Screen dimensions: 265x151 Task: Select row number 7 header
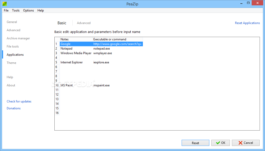point(57,72)
